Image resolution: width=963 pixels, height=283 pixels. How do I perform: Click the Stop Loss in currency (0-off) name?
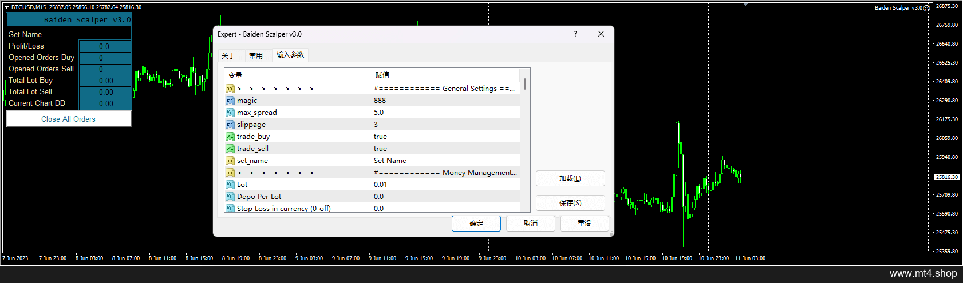point(283,208)
